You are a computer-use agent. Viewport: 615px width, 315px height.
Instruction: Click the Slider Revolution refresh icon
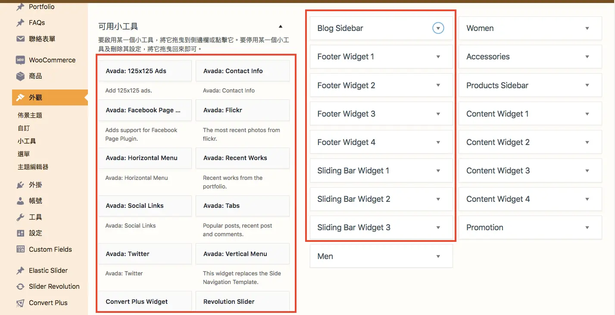[x=20, y=287]
